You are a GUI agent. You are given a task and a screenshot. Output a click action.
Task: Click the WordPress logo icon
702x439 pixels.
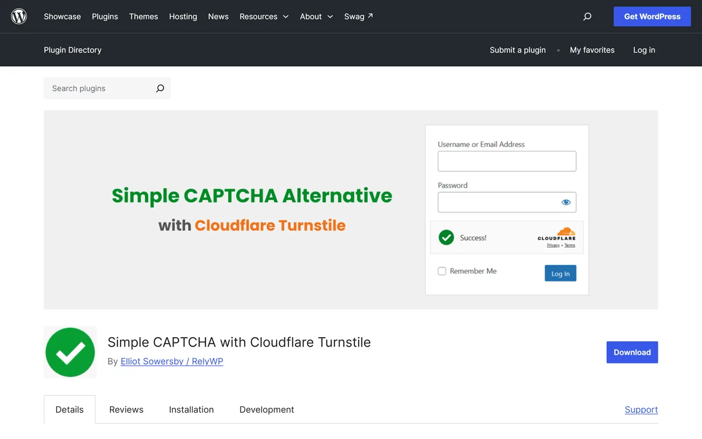19,16
